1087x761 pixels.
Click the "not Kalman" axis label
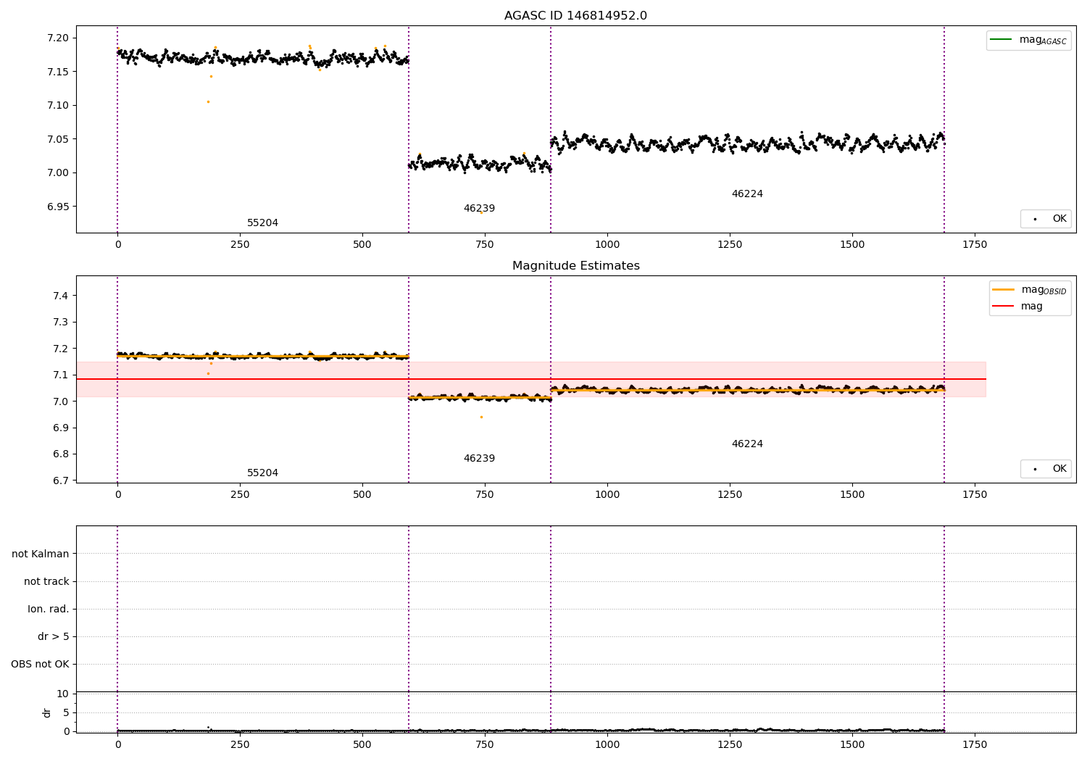41,554
